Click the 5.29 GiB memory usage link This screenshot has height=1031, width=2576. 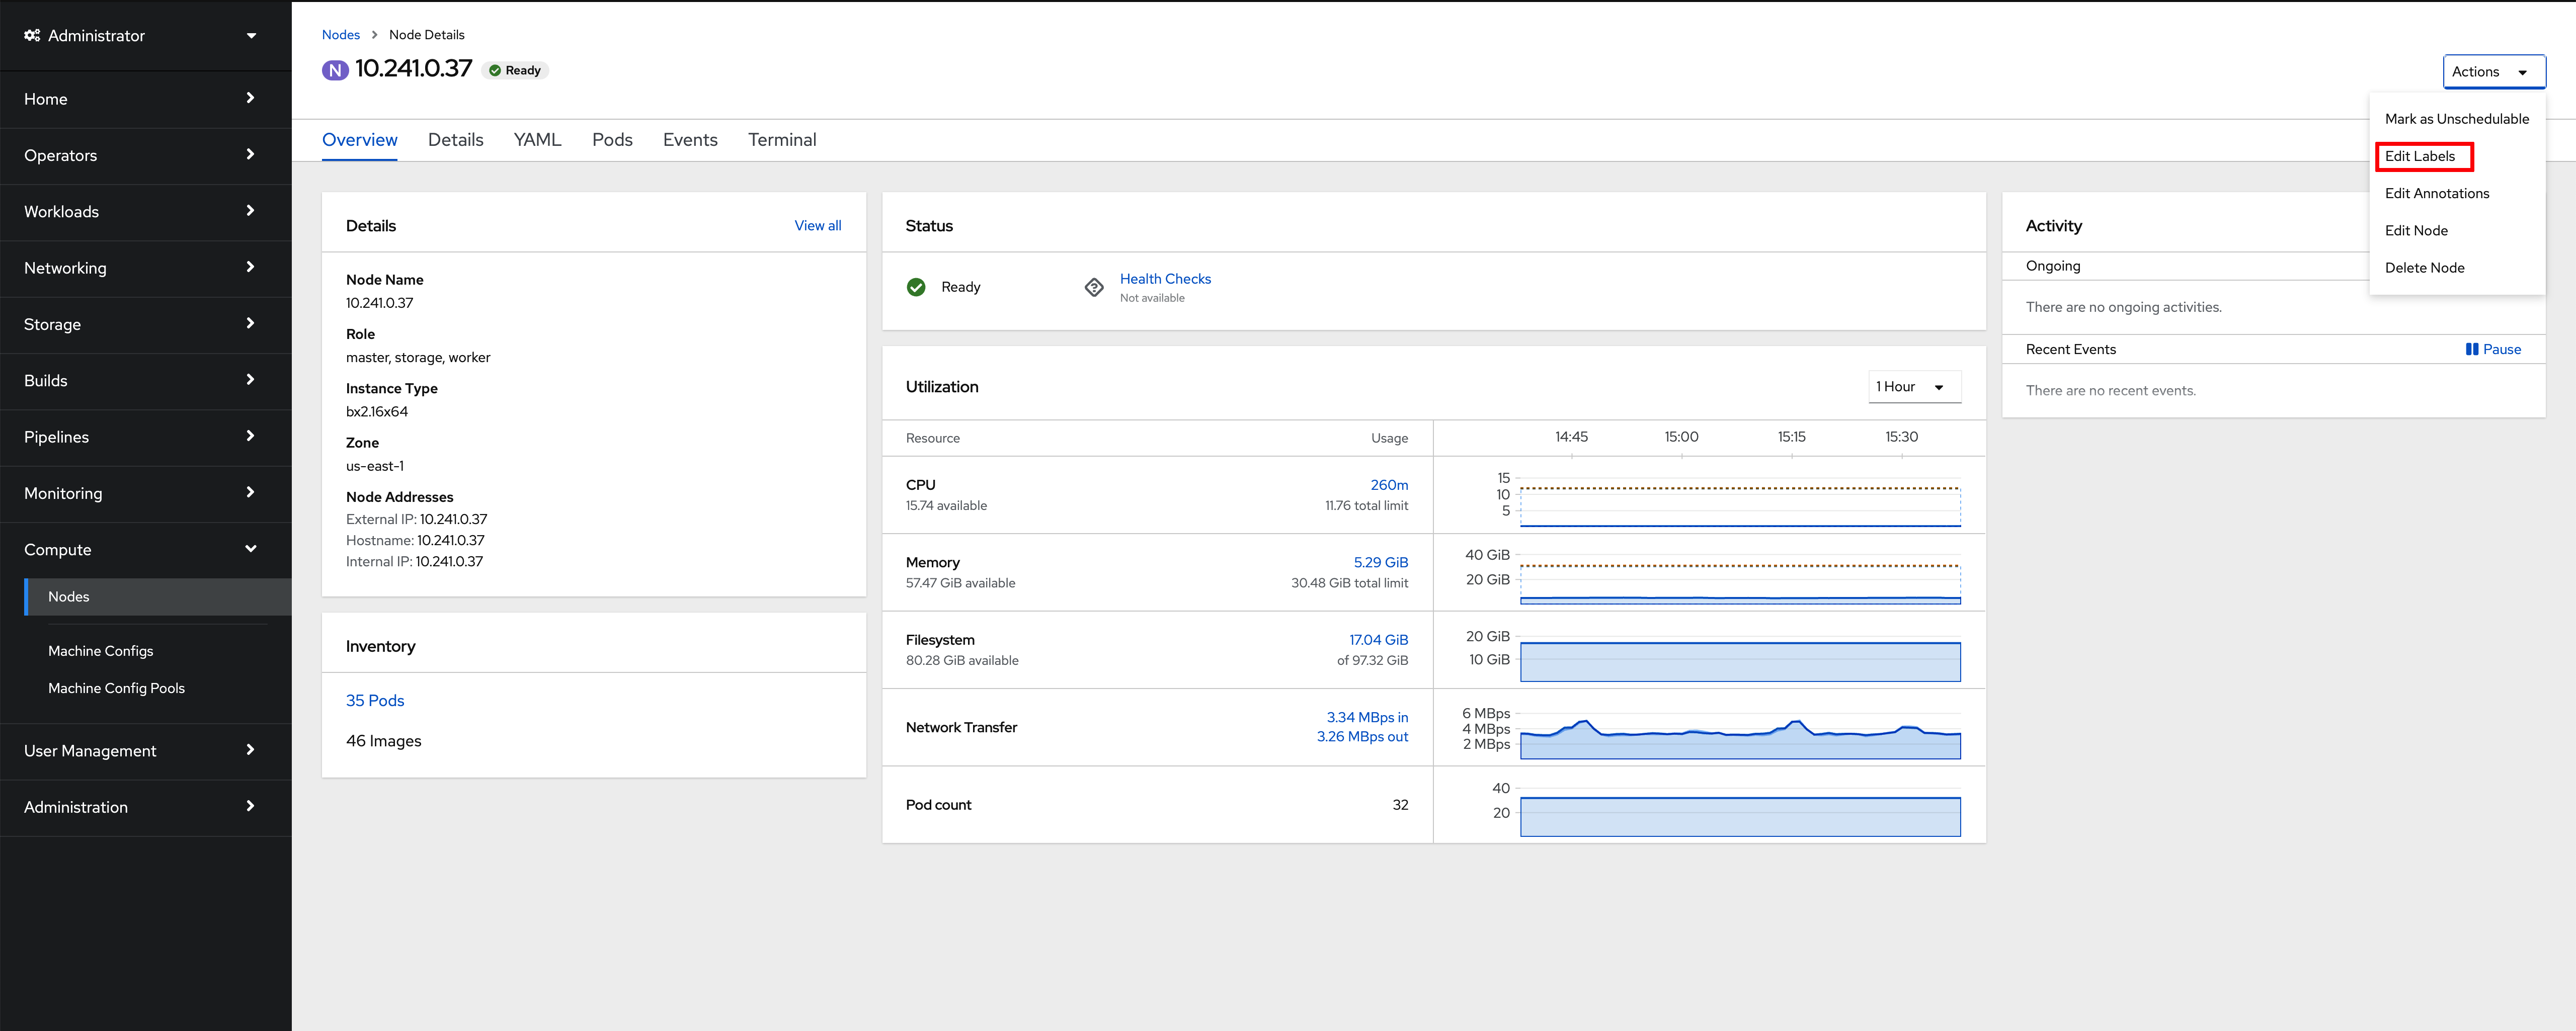(1380, 563)
